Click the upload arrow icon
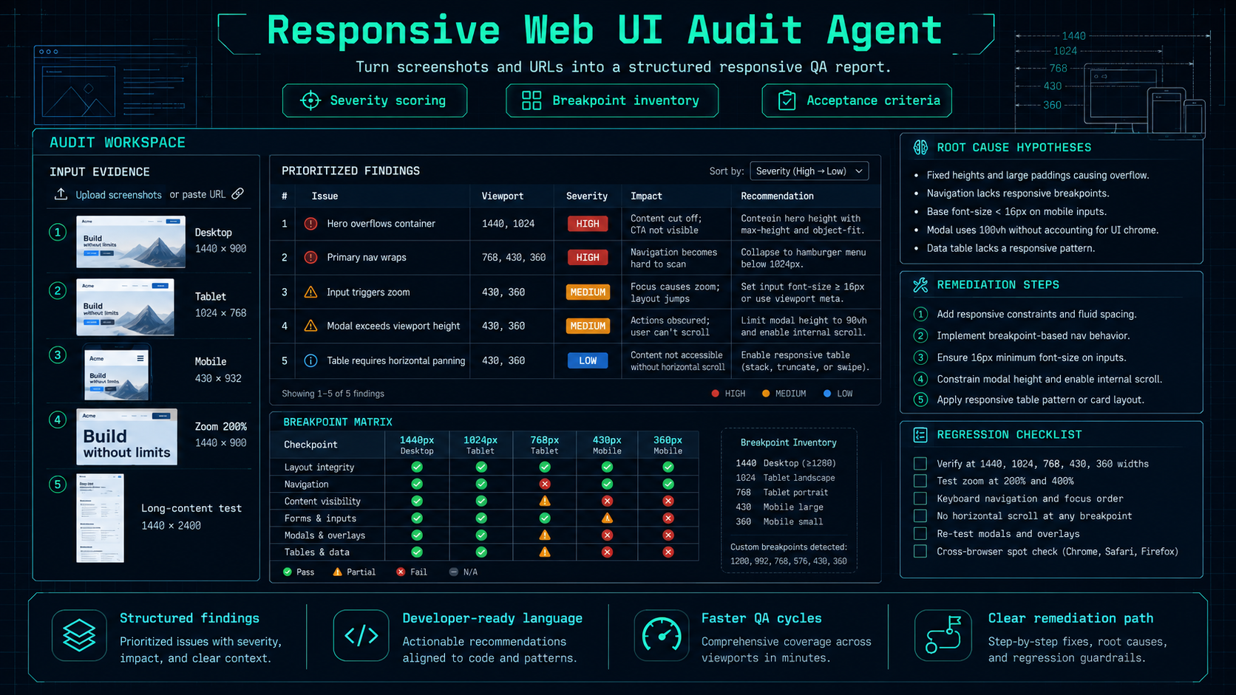1236x695 pixels. click(x=61, y=194)
